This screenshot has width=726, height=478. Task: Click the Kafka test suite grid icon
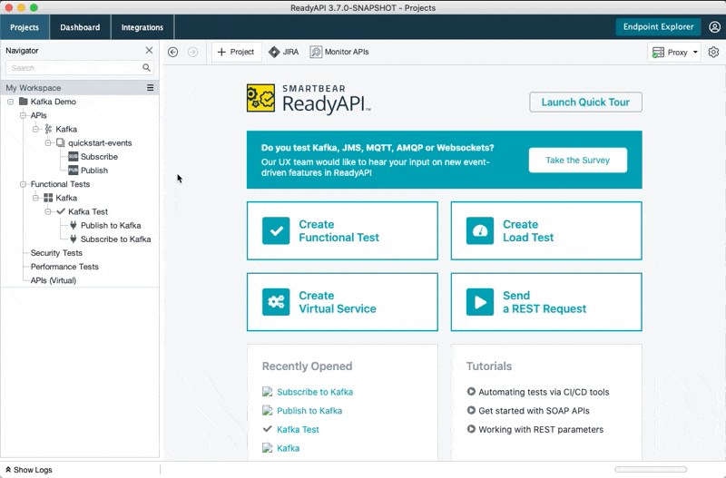[48, 198]
